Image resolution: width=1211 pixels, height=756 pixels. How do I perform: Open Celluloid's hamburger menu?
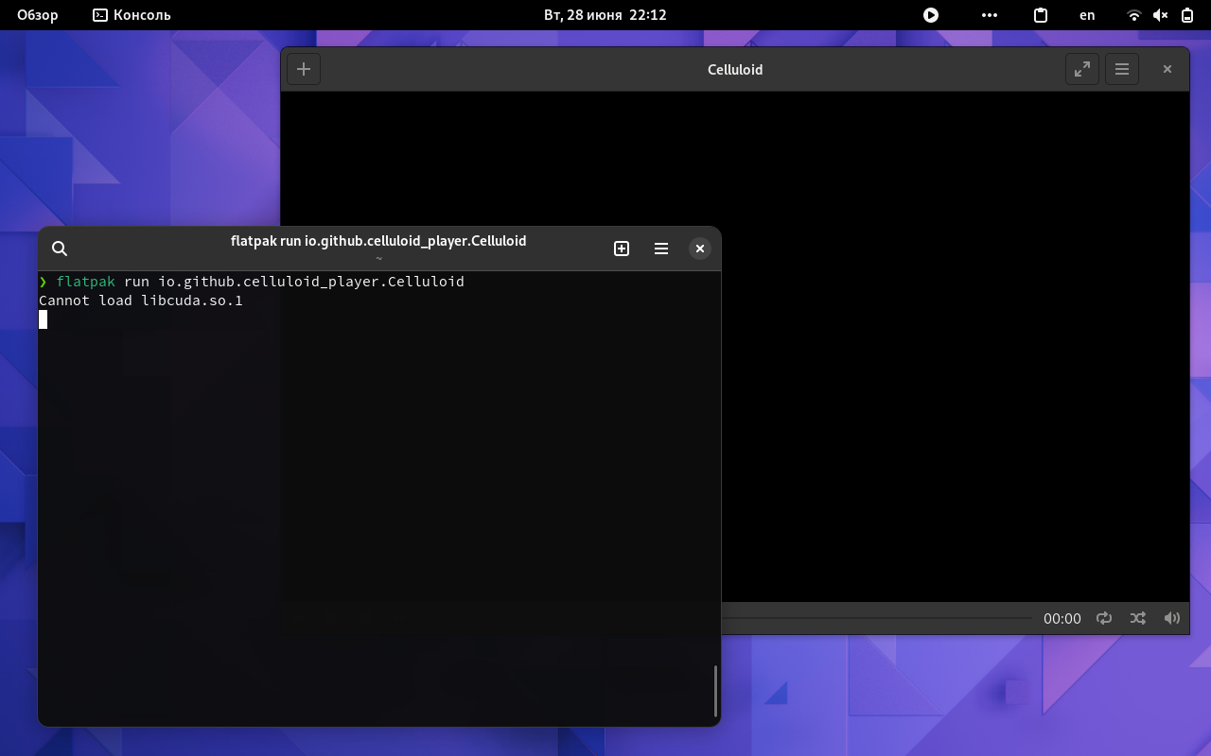coord(1121,68)
